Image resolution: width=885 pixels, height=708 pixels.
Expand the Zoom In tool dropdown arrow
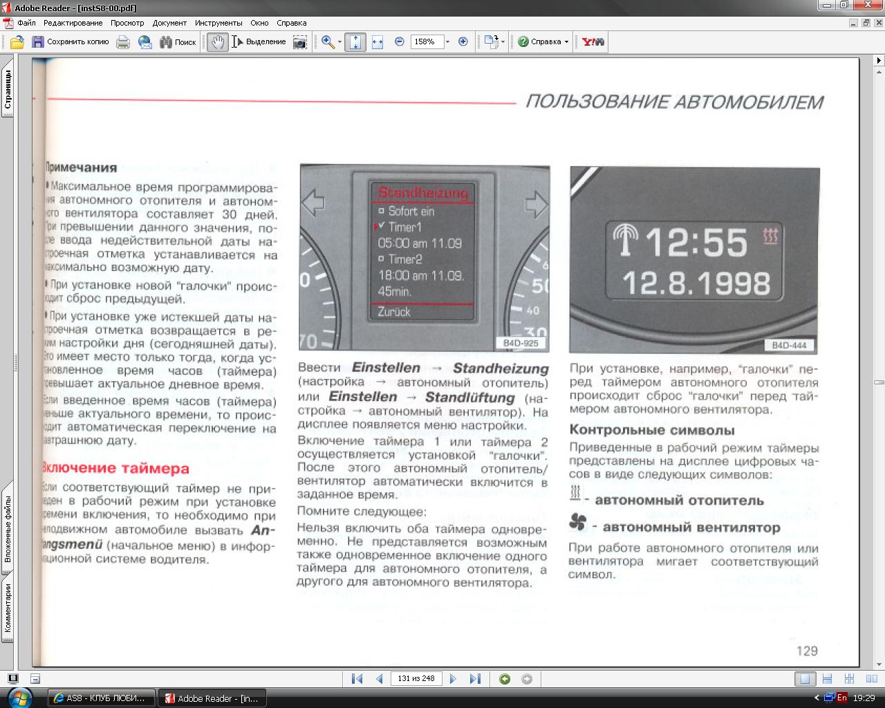pyautogui.click(x=339, y=42)
